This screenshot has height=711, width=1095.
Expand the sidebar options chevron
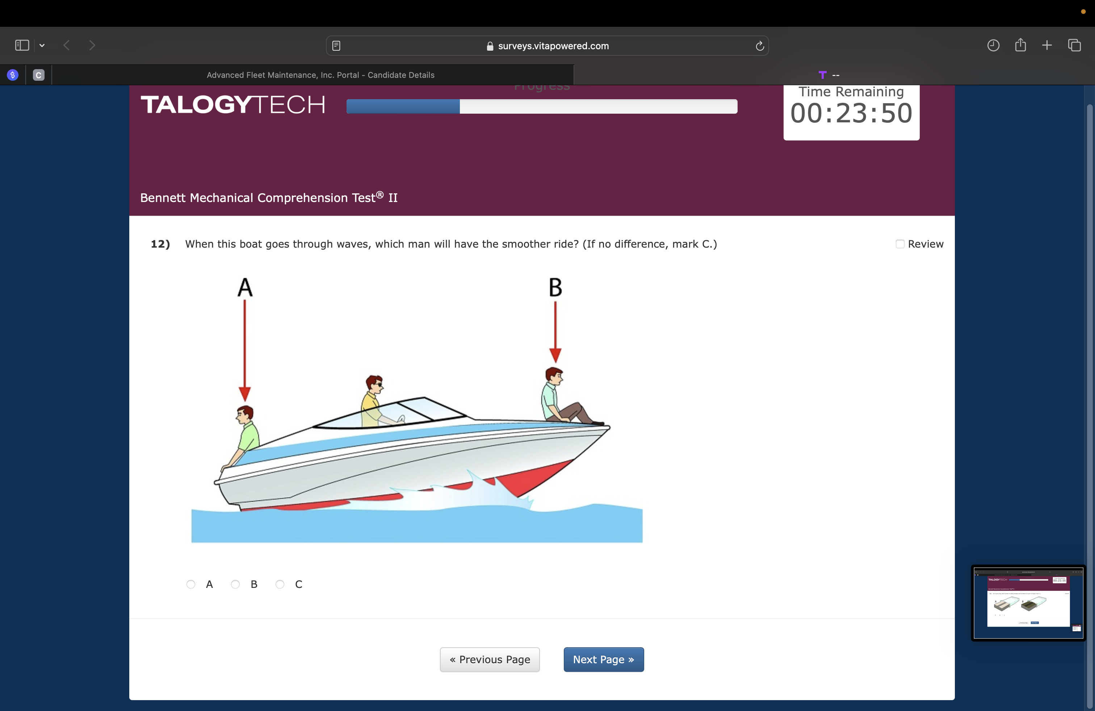(42, 45)
